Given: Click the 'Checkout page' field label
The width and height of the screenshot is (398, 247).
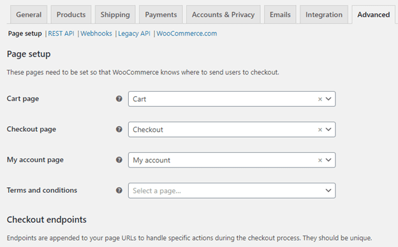Looking at the screenshot, I should [x=31, y=129].
